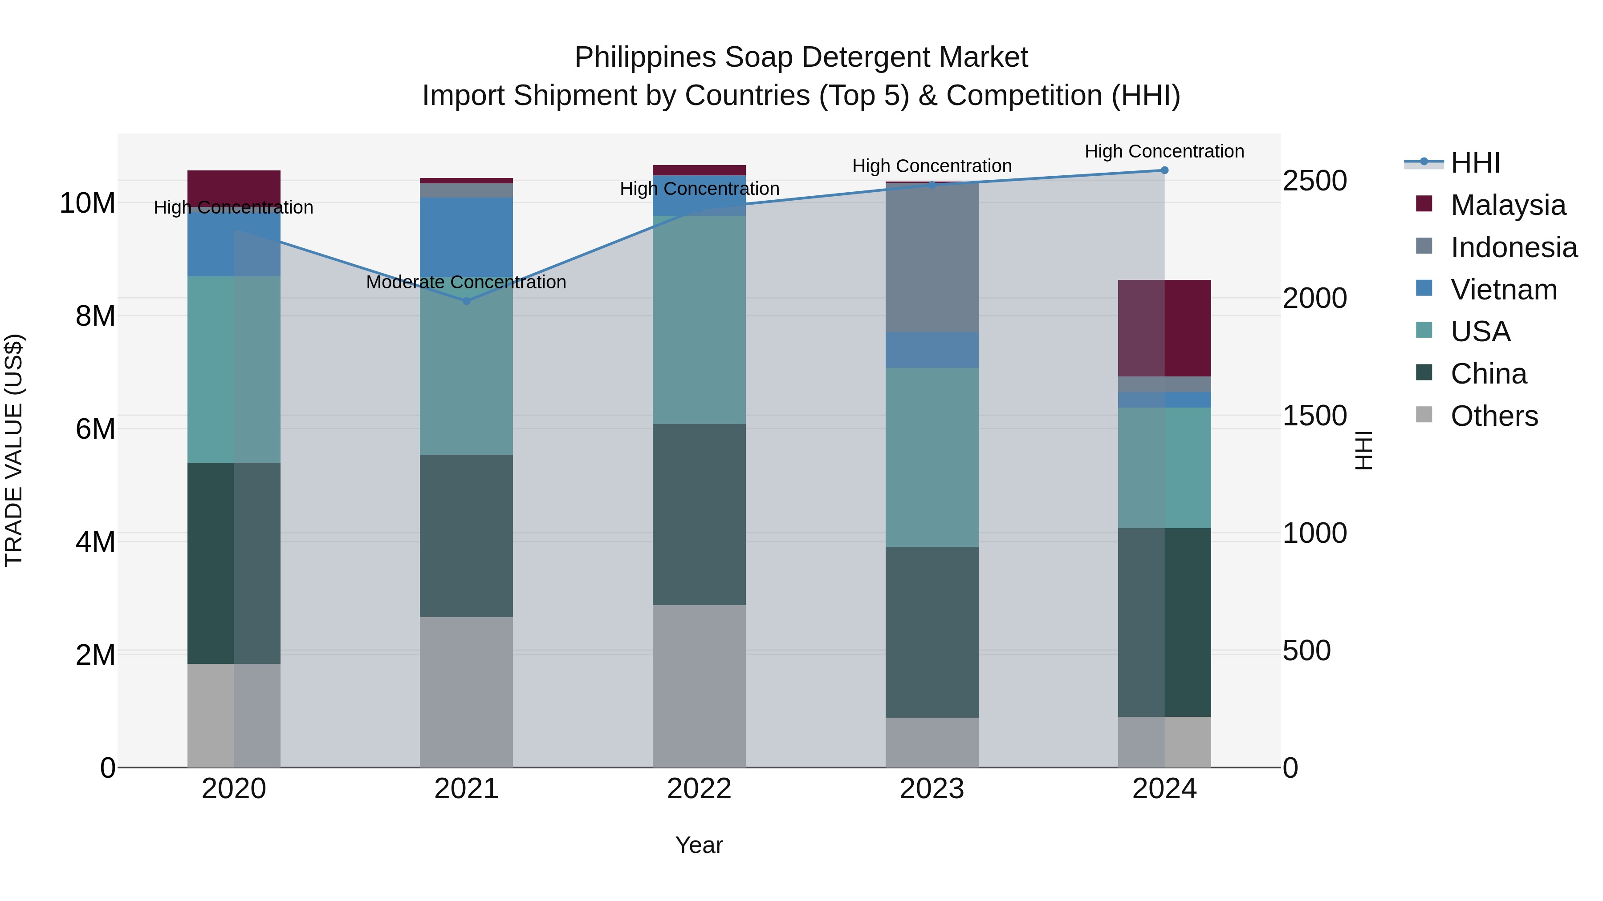Screen dimensions: 1603x901
Task: Click the right-side HHI axis title
Action: (1363, 450)
